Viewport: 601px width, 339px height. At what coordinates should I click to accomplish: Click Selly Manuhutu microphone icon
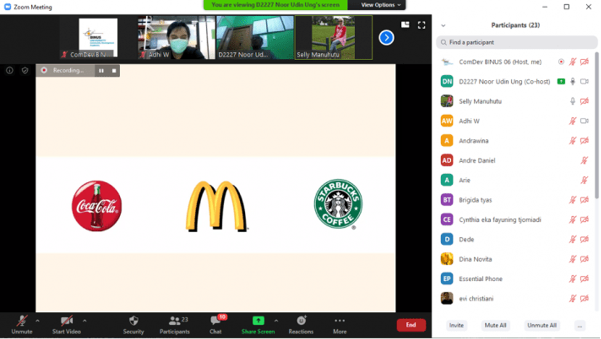pyautogui.click(x=573, y=101)
